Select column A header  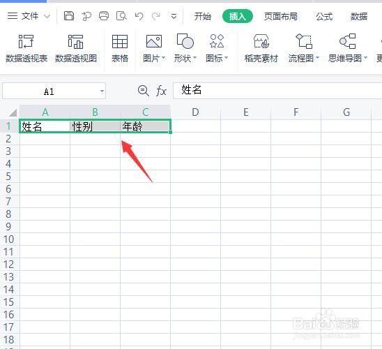[x=45, y=112]
